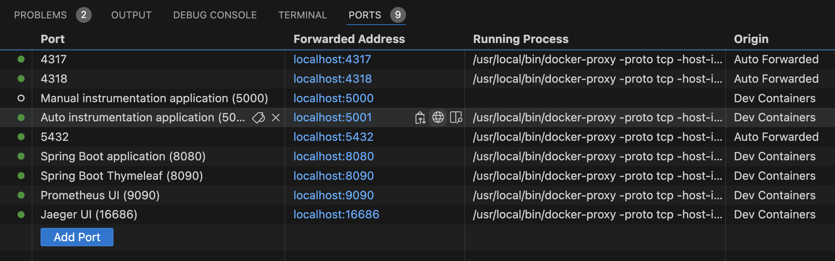Open the localhost:5001 link
The image size is (835, 261).
point(332,118)
